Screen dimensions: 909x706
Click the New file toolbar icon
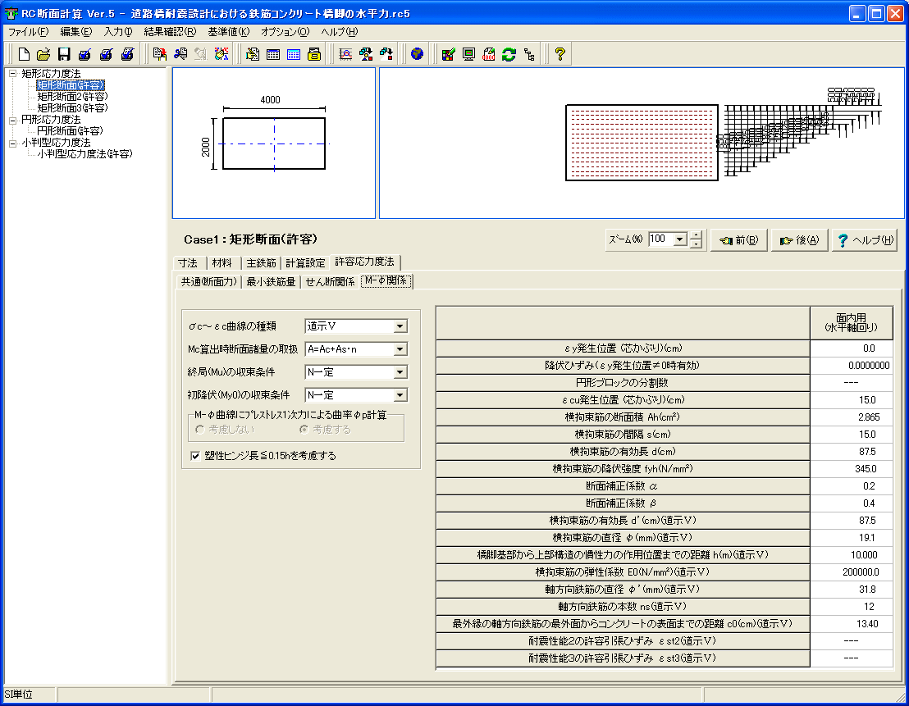click(x=24, y=55)
